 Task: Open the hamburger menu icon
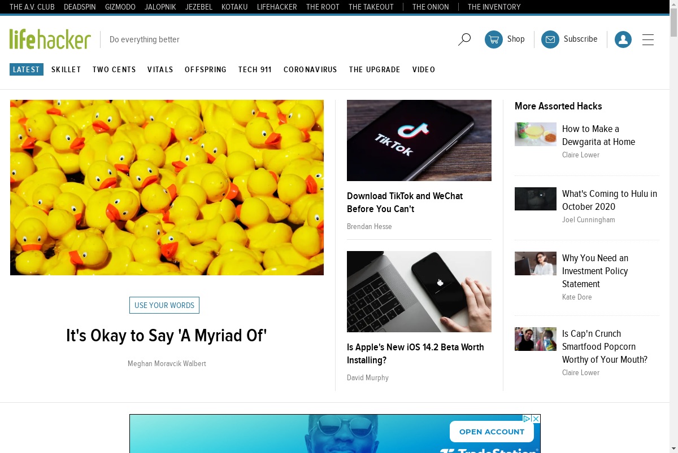coord(648,39)
